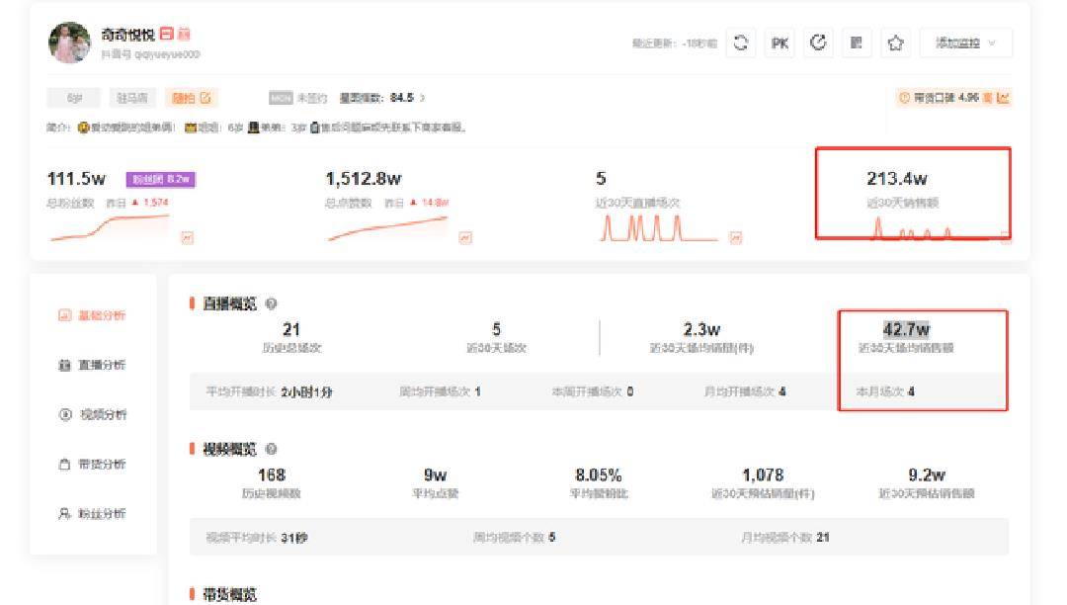This screenshot has width=1067, height=605.
Task: Open the 带货口碑 4.96 rating badge
Action: pyautogui.click(x=954, y=98)
